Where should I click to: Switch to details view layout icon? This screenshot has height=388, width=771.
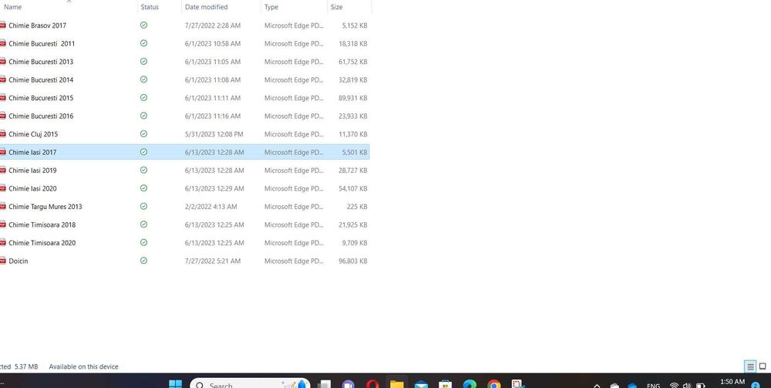[x=750, y=366]
